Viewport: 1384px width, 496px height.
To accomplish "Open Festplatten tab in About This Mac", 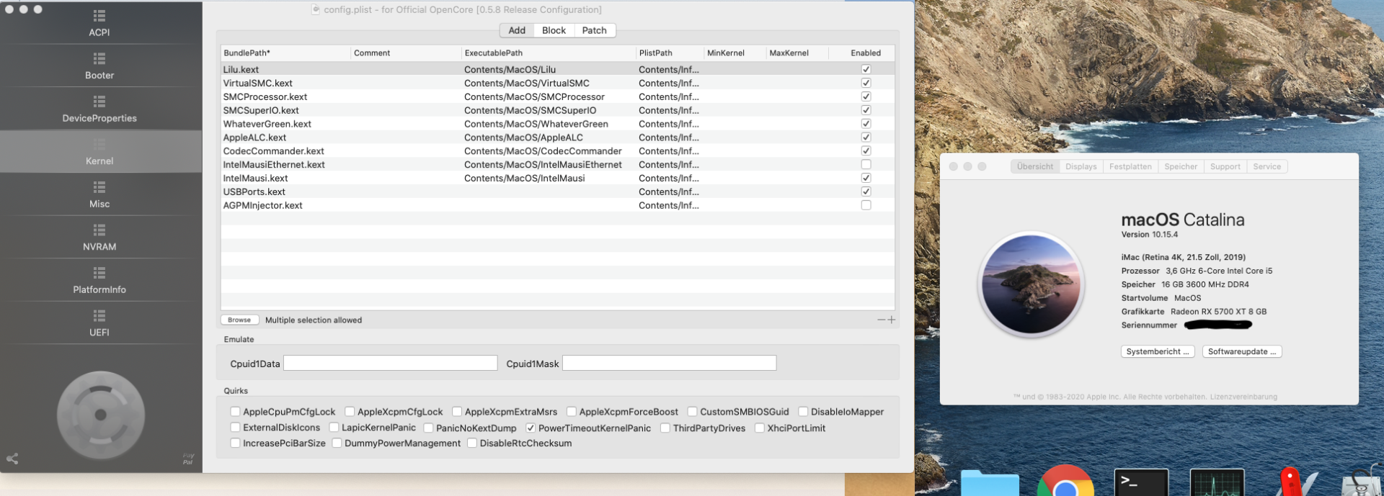I will coord(1130,166).
